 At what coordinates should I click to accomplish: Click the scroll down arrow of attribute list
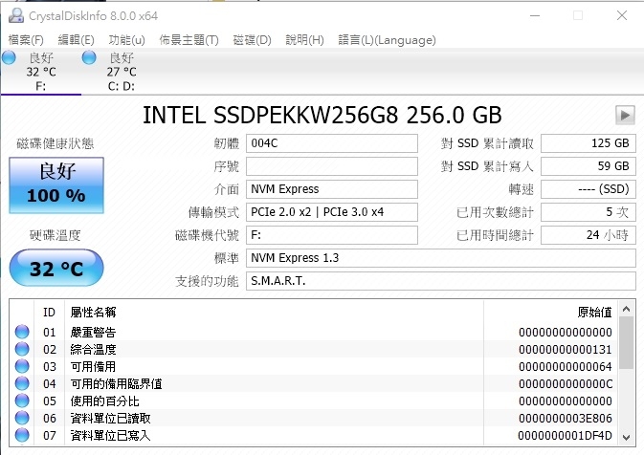coord(626,438)
